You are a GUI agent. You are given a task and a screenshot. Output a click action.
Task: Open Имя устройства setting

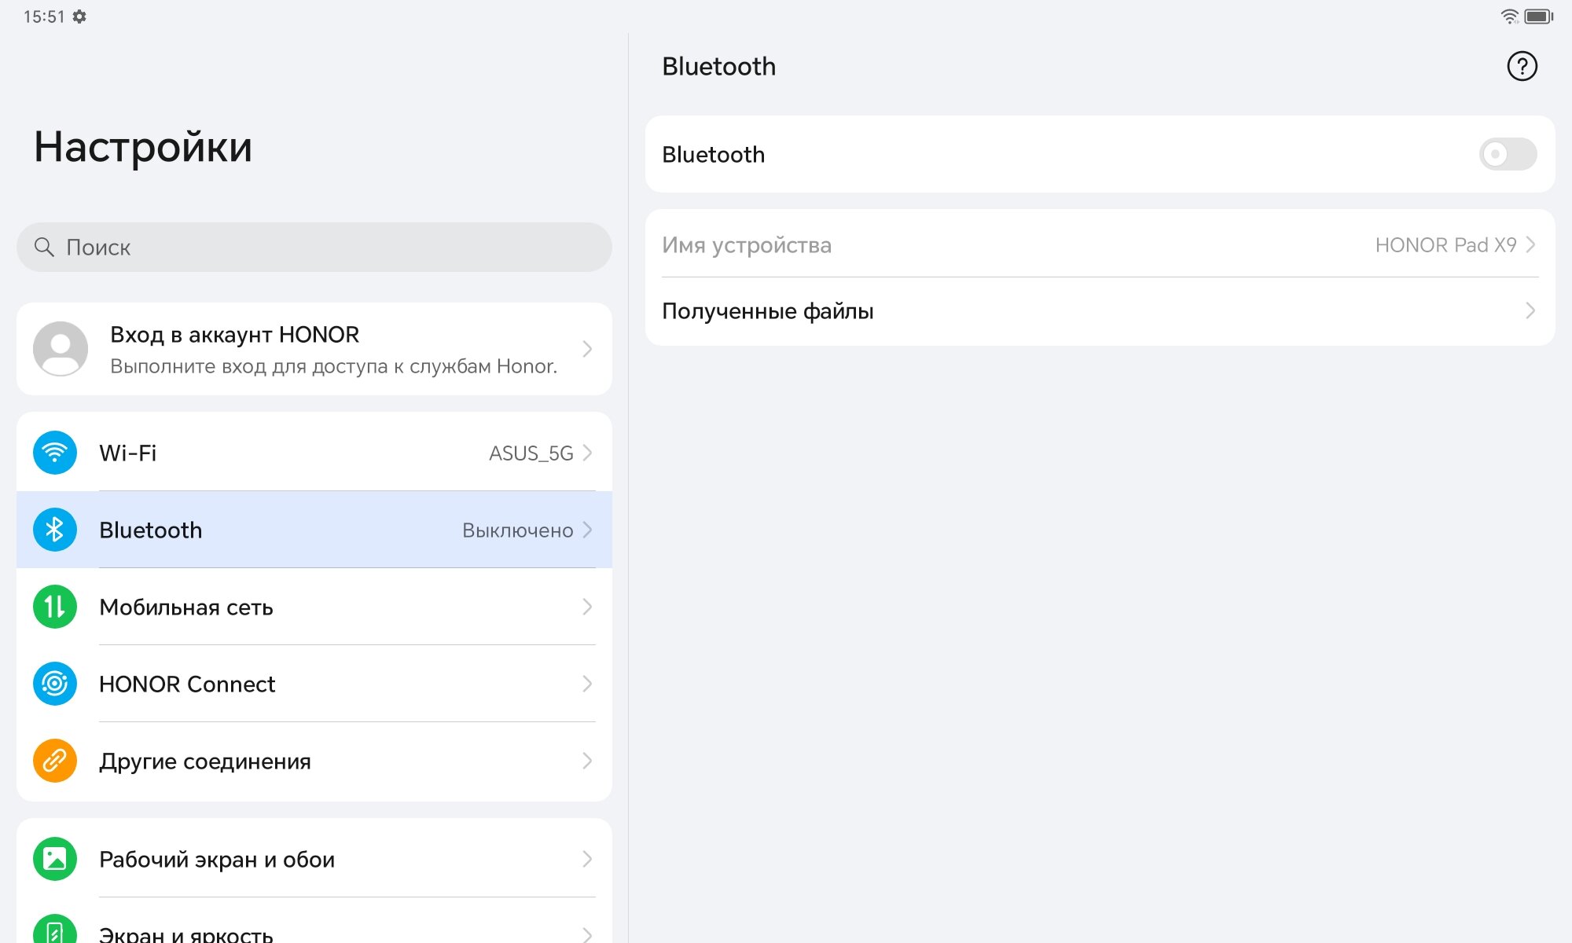point(1100,244)
